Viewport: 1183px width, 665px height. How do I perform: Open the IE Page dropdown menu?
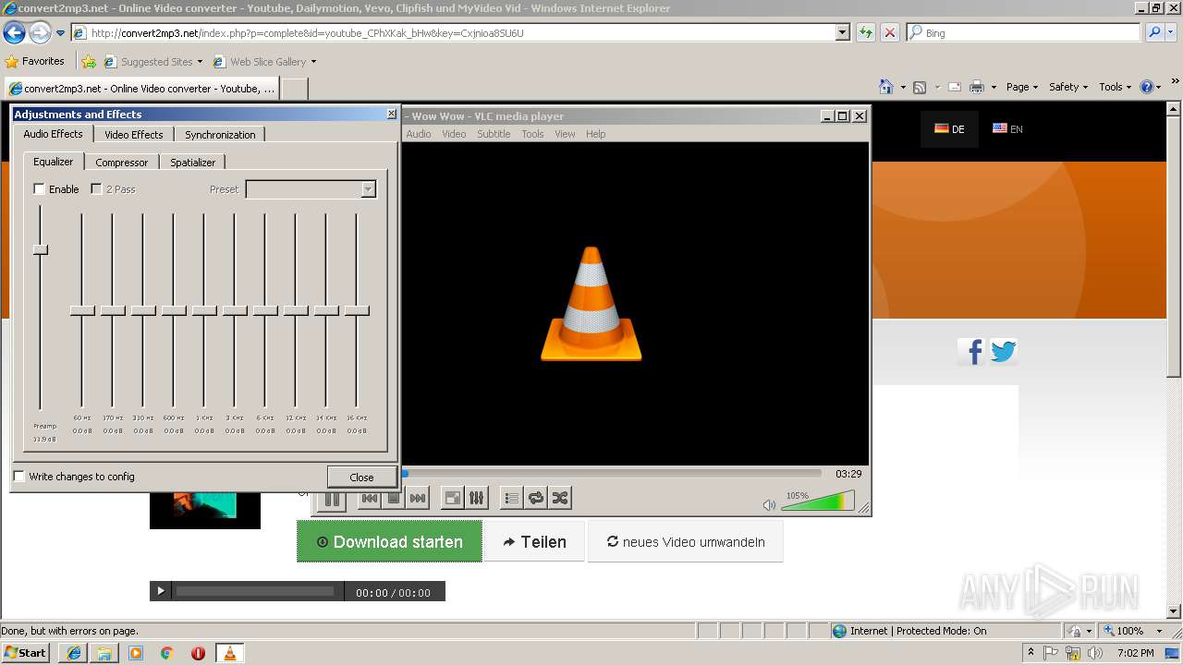click(x=1022, y=87)
